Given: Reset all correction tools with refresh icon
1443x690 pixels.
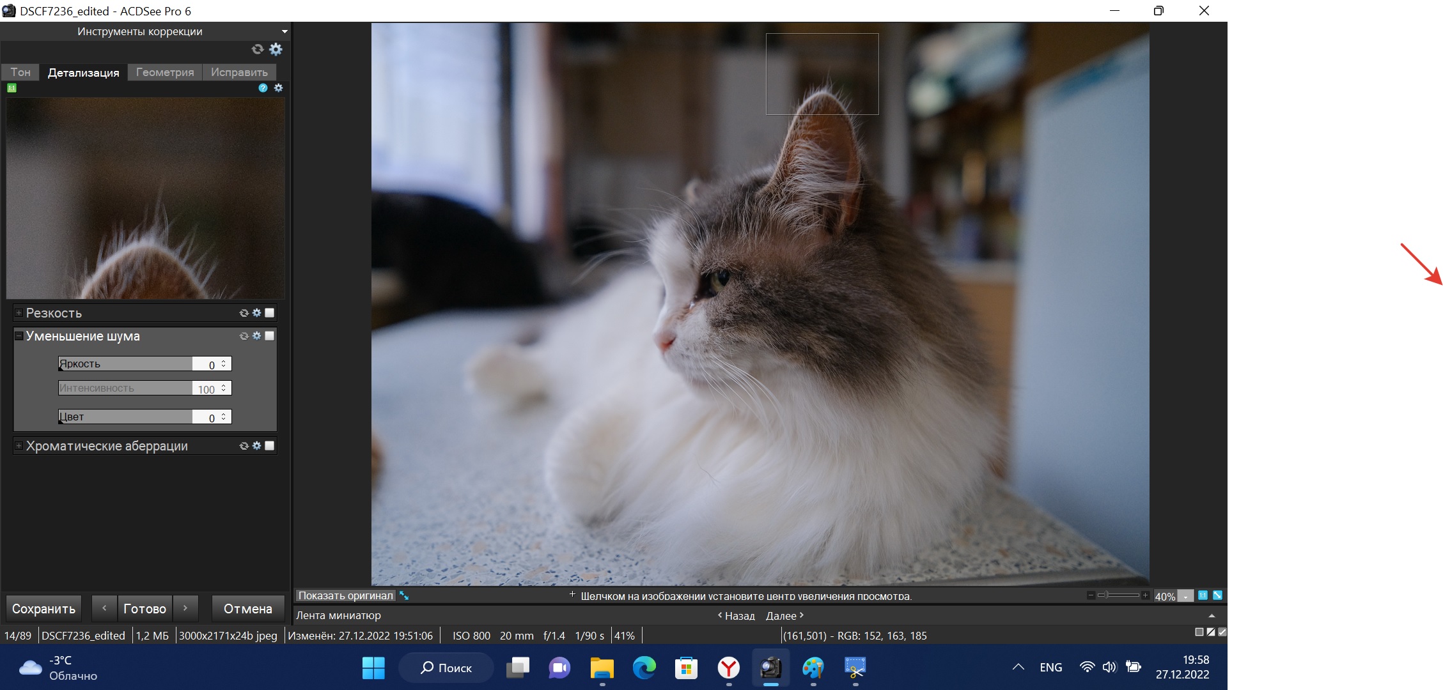Looking at the screenshot, I should (x=258, y=49).
